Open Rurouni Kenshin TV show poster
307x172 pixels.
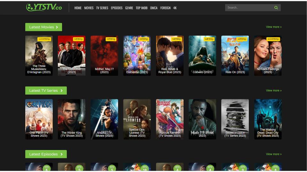coord(170,119)
